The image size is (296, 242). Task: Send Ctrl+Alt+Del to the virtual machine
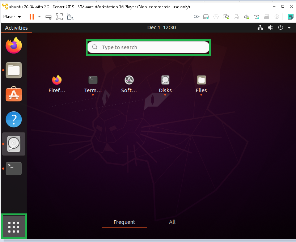pos(48,17)
